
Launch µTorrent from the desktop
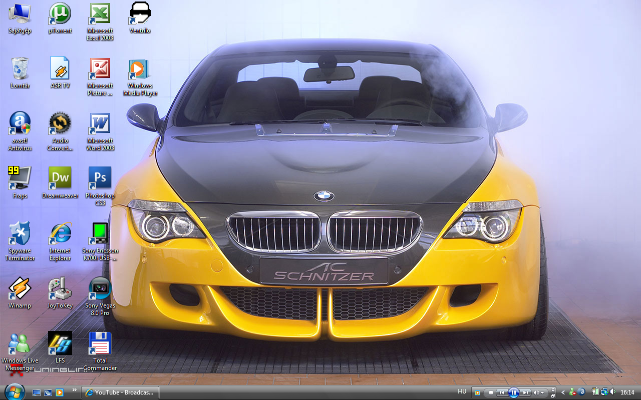[60, 18]
